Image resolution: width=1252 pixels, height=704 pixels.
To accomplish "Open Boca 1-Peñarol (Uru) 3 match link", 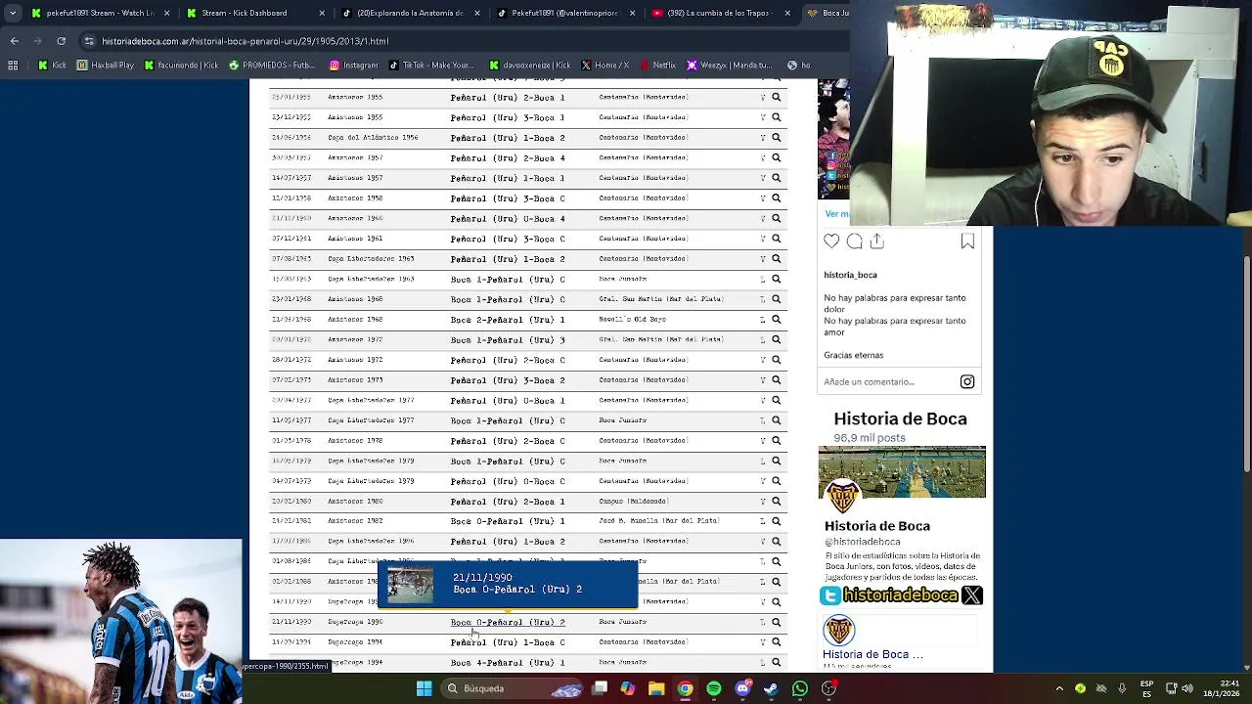I will pos(508,339).
